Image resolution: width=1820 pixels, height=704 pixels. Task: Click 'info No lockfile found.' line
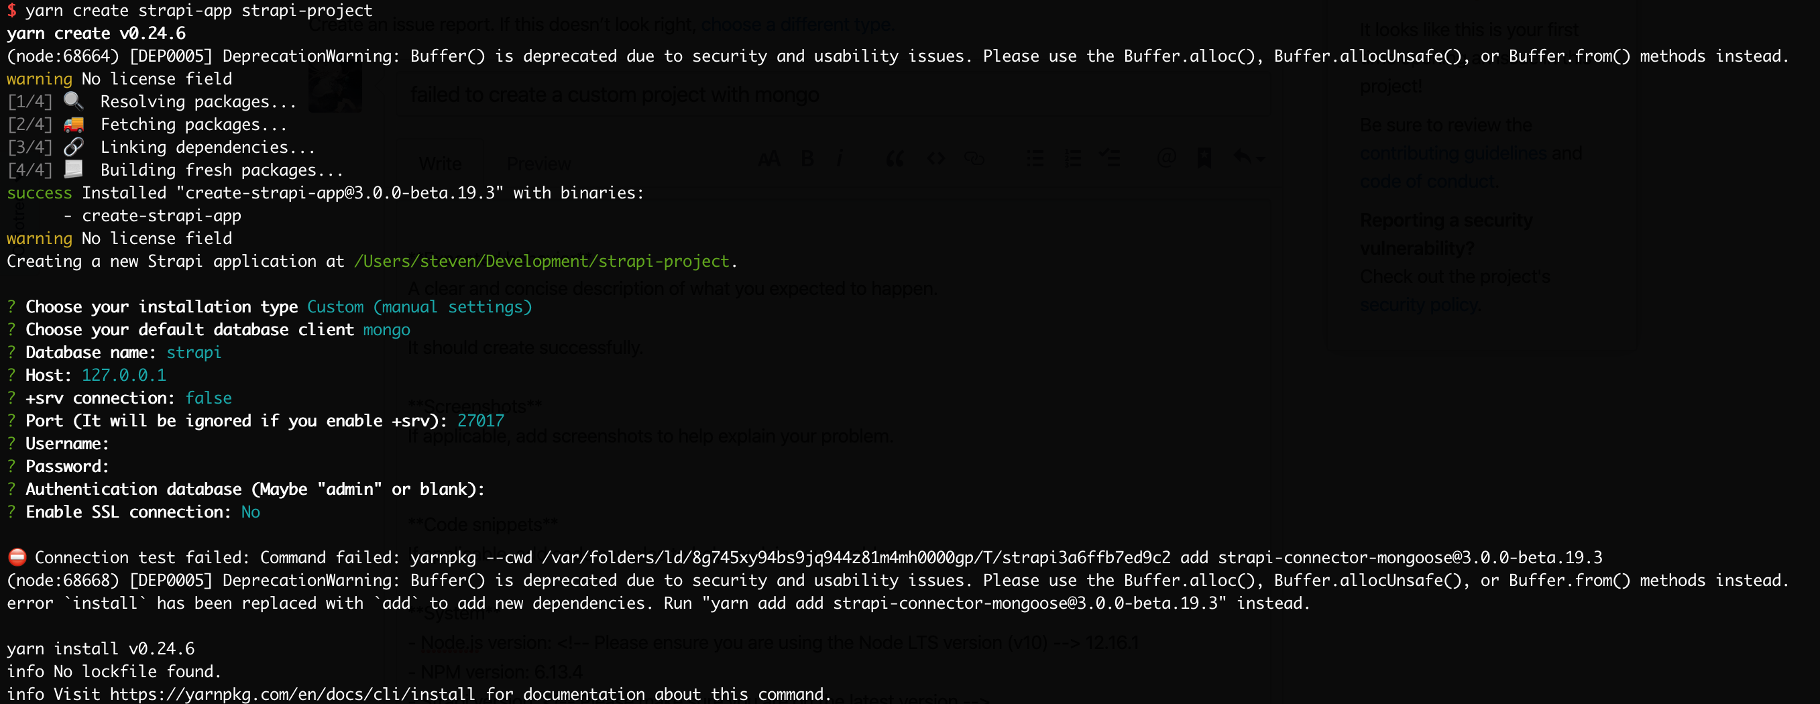(114, 671)
